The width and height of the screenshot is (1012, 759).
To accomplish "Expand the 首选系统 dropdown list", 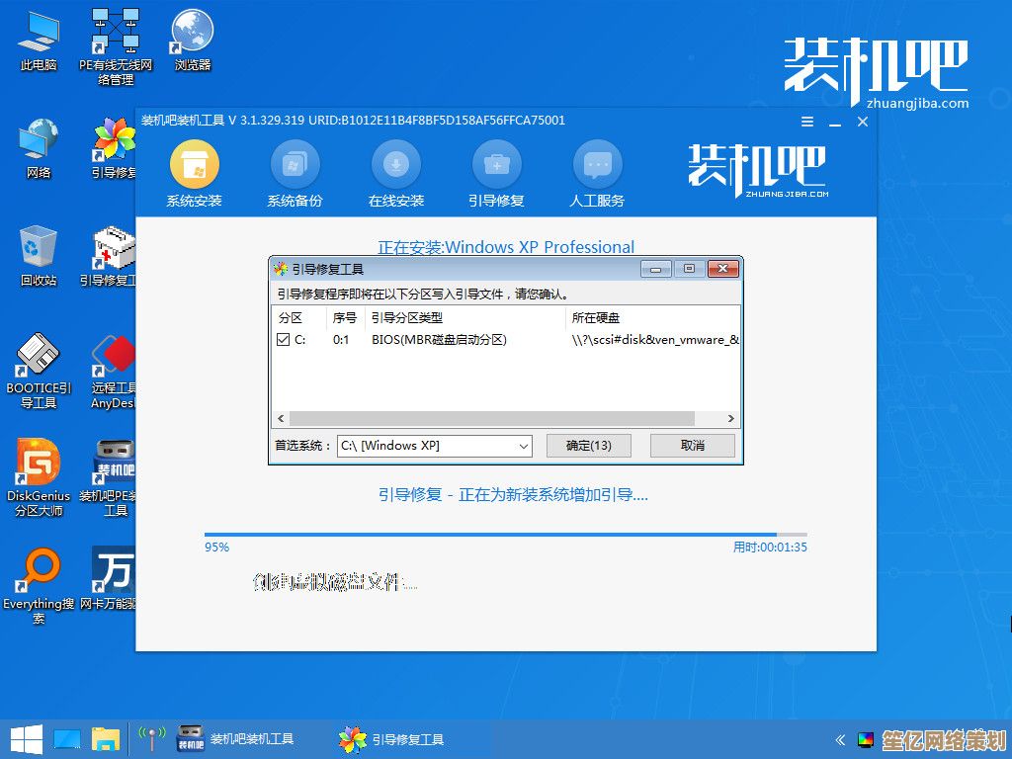I will 524,446.
